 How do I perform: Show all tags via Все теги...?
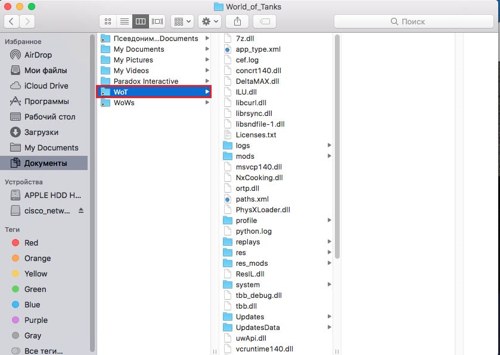click(x=44, y=351)
